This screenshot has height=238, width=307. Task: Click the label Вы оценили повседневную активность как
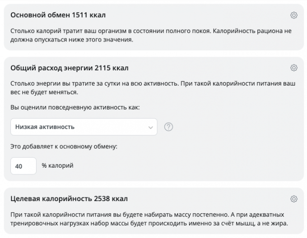pyautogui.click(x=75, y=107)
